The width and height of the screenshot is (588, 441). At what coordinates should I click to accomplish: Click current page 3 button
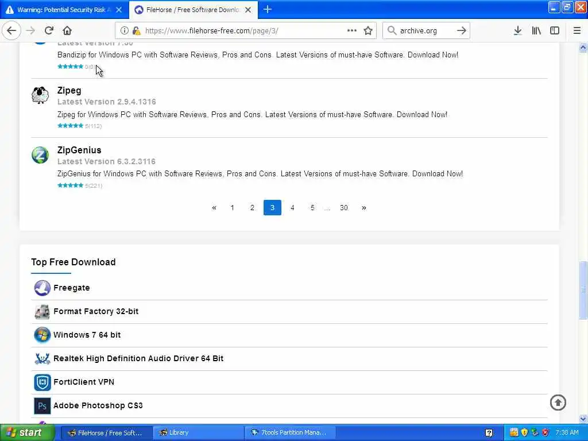(272, 208)
